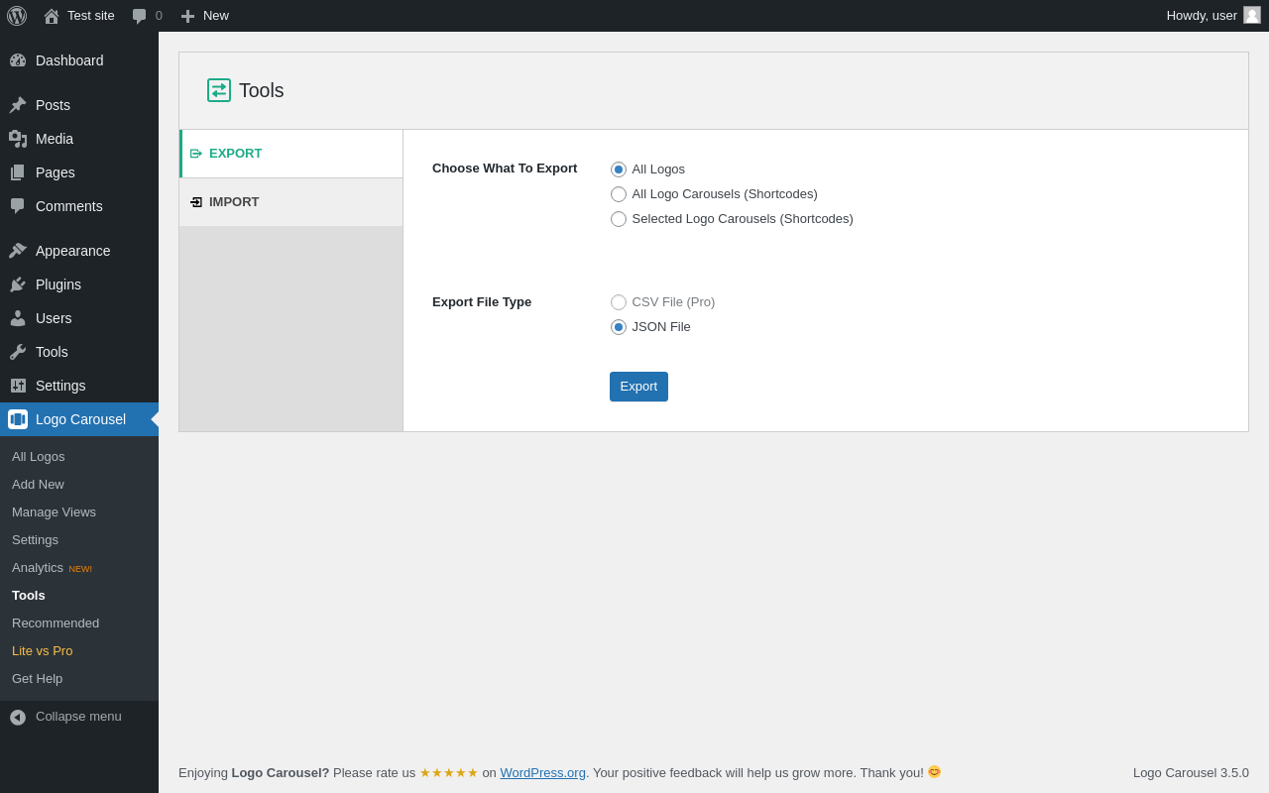Select All Logo Carousels (Shortcodes) radio

point(619,194)
